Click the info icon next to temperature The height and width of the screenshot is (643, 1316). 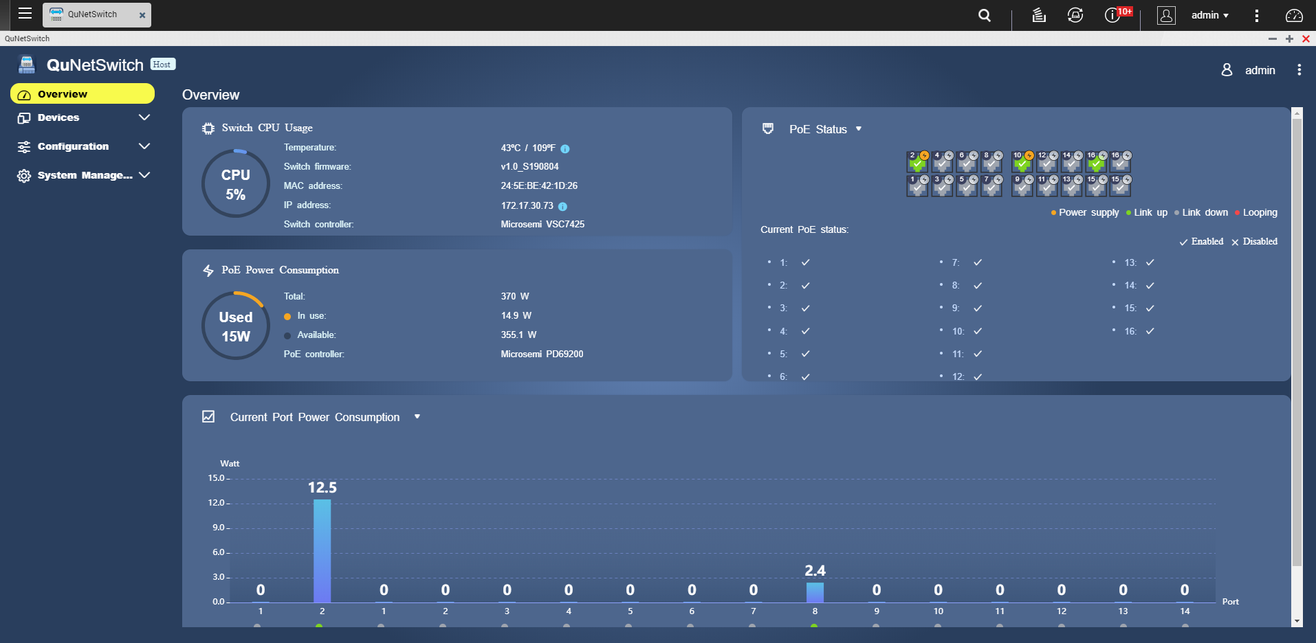tap(565, 149)
